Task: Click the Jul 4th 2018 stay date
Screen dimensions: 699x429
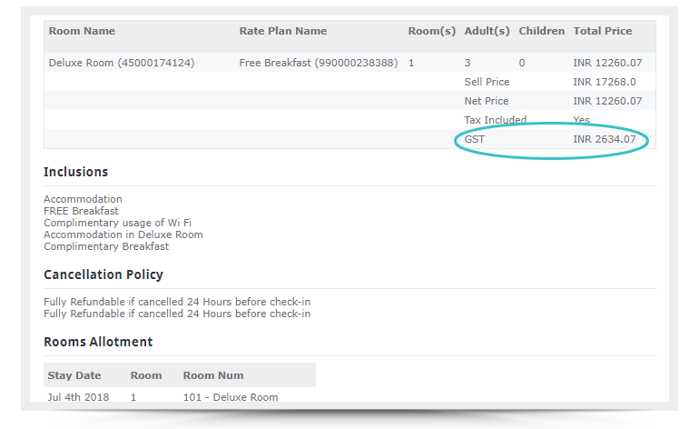Action: pos(78,397)
